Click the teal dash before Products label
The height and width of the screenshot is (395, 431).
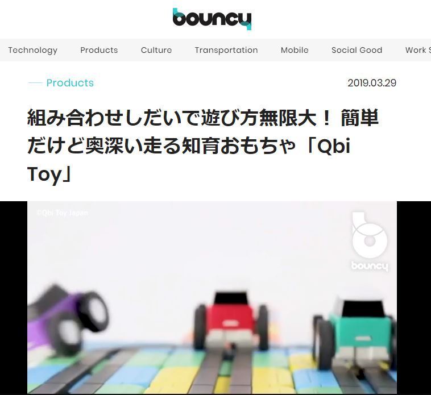(x=35, y=82)
